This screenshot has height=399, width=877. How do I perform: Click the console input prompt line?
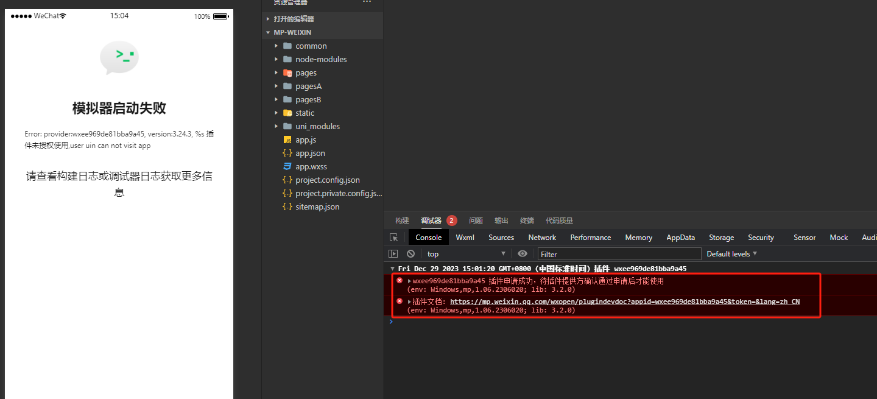coord(630,322)
